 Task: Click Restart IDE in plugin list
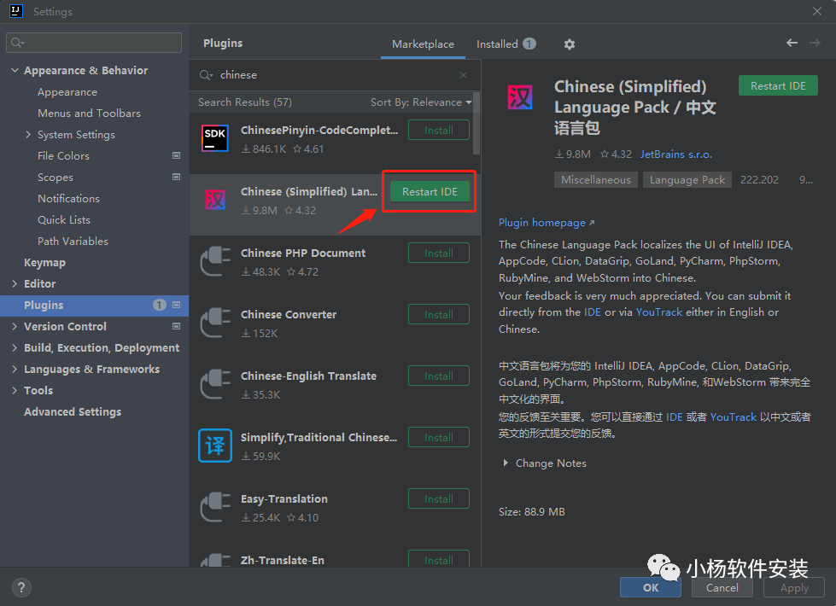tap(430, 192)
